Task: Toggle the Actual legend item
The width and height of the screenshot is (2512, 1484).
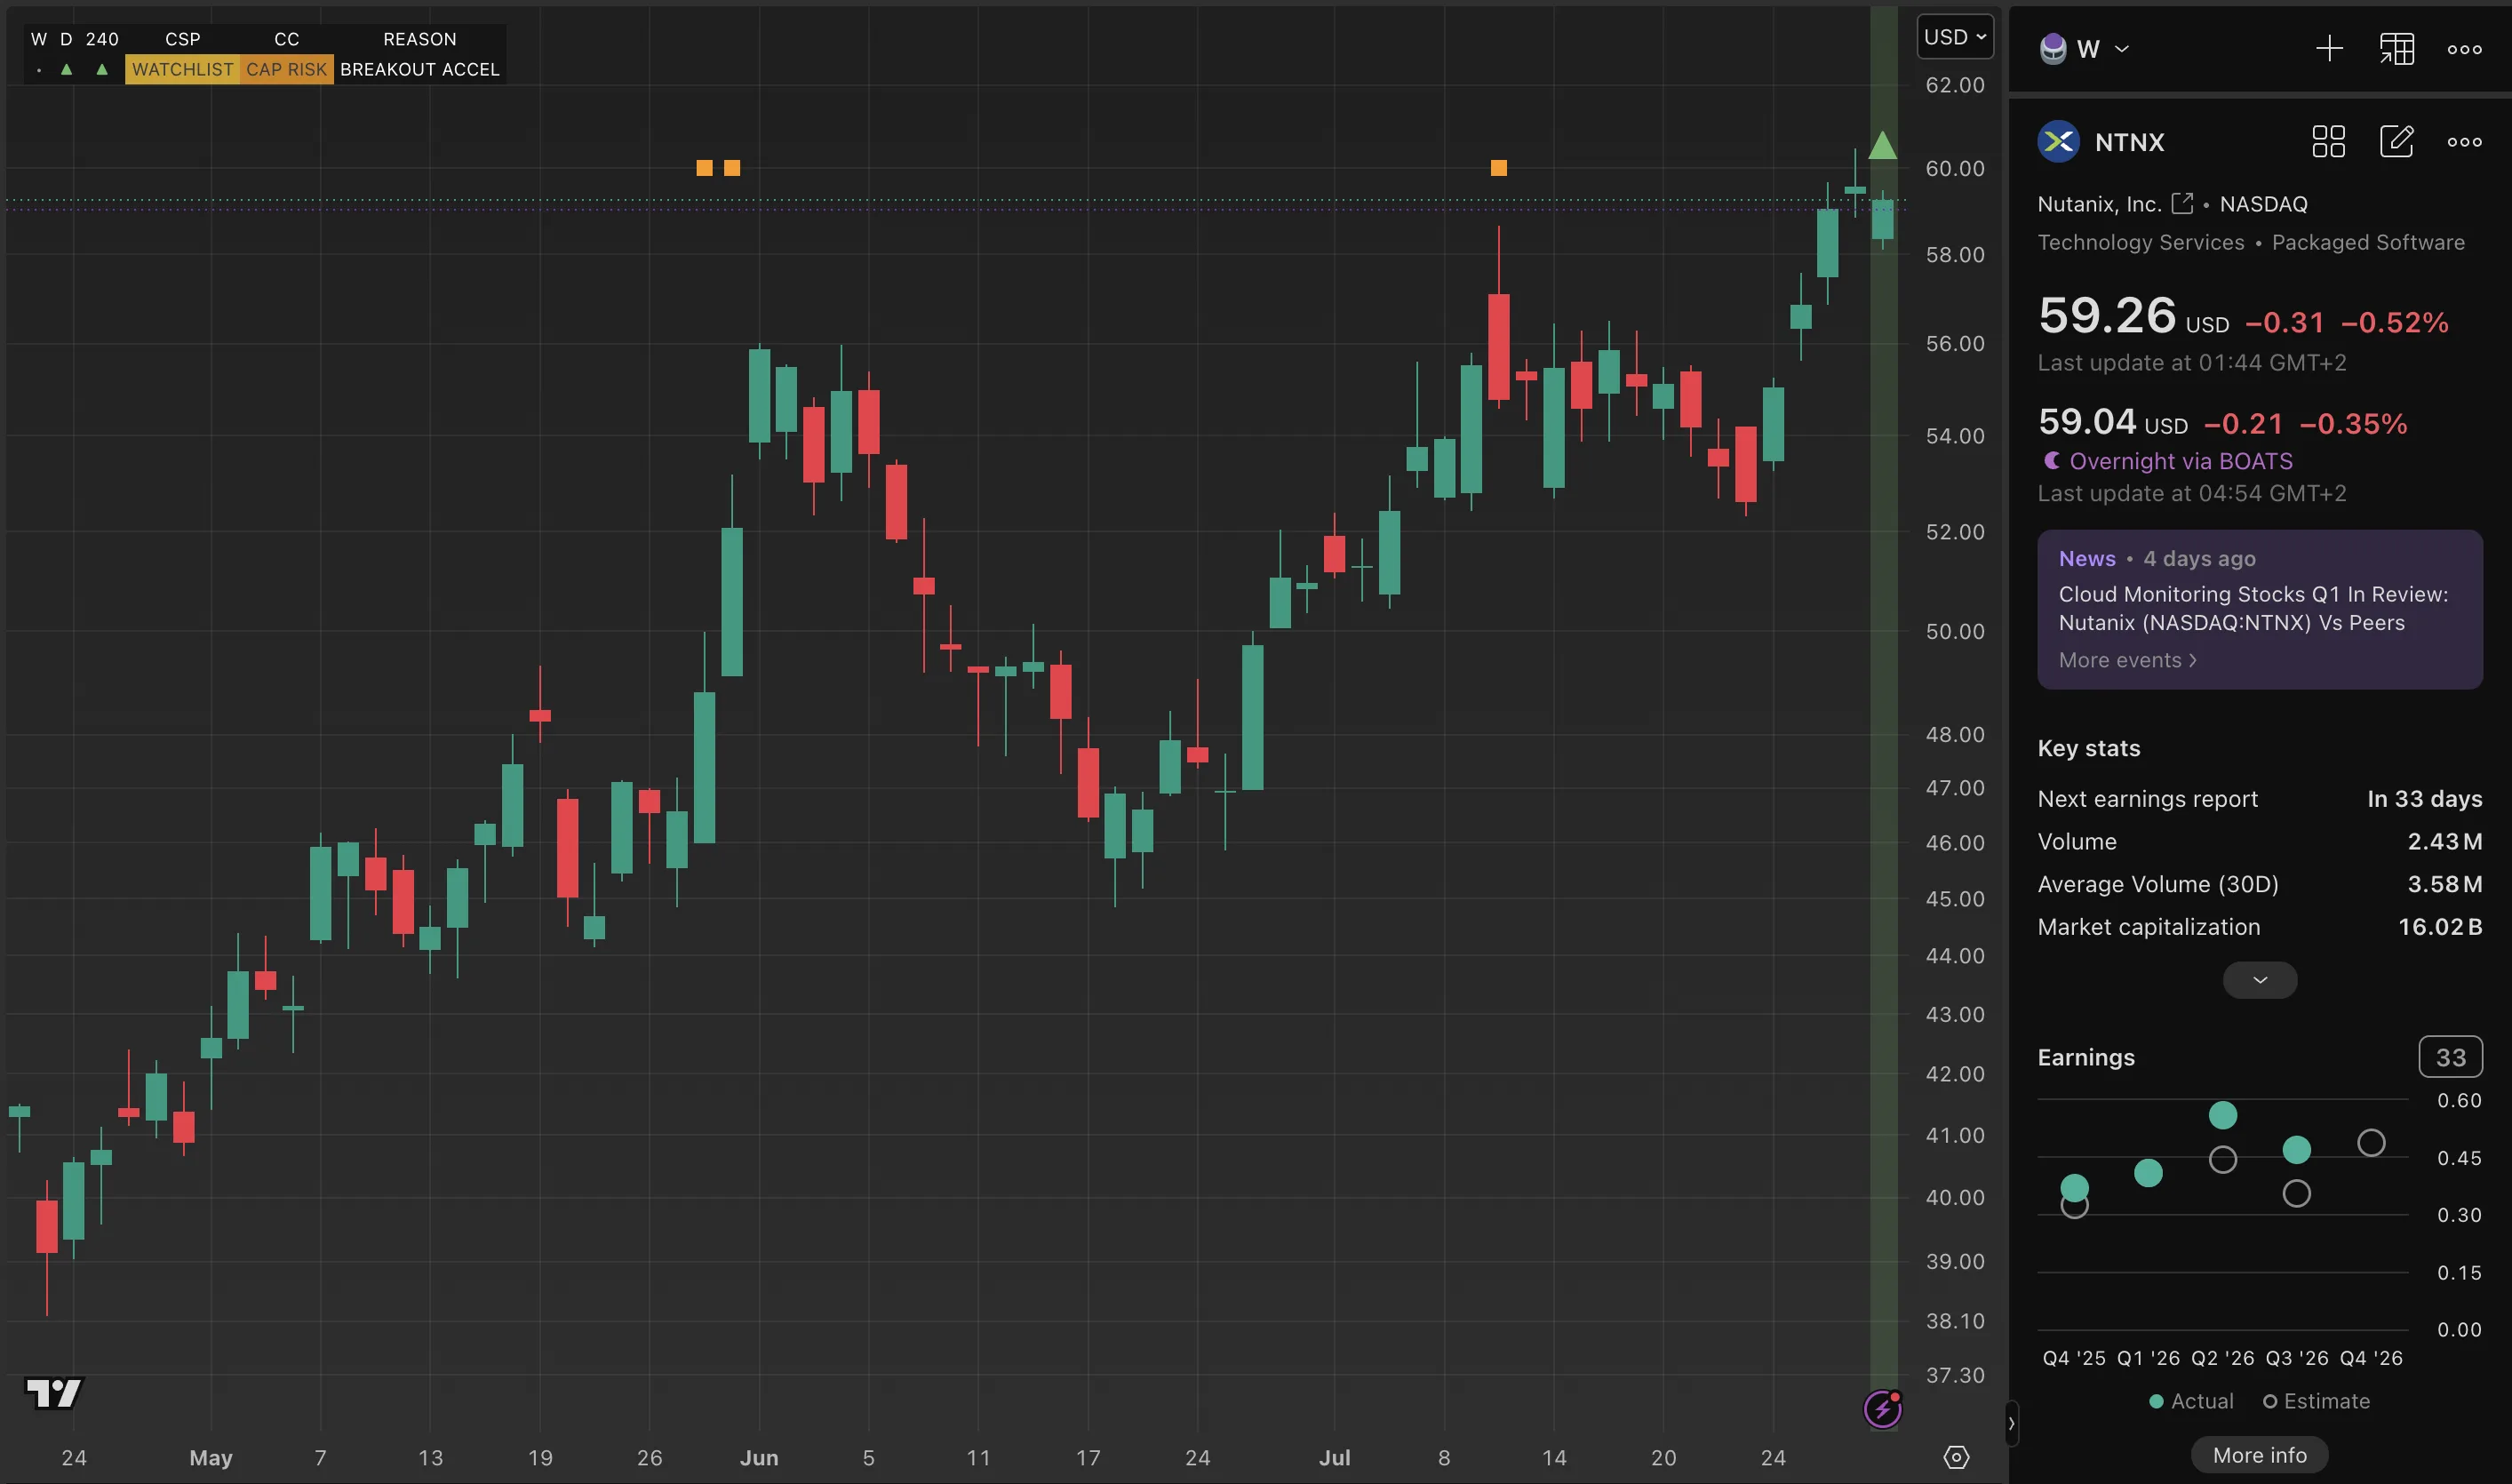Action: (x=2191, y=1401)
